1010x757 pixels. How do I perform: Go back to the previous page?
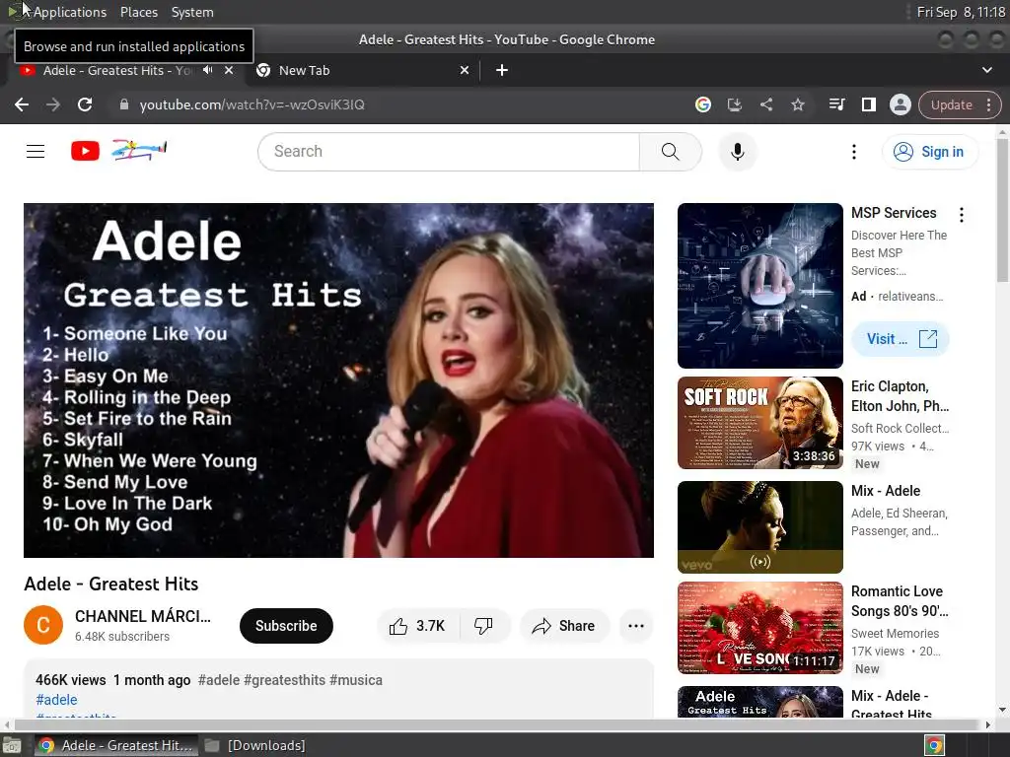22,104
